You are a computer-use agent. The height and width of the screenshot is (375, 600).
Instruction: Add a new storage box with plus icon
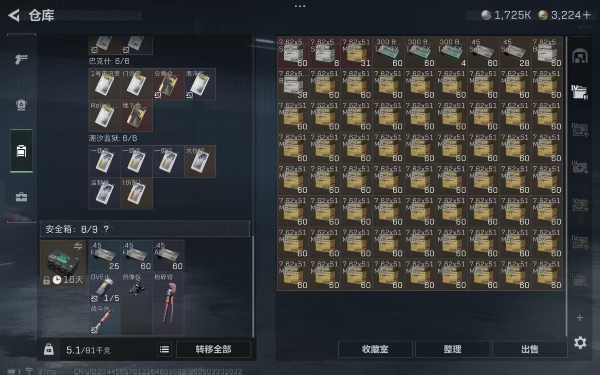(580, 318)
